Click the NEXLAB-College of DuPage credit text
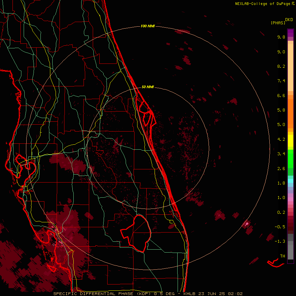The height and width of the screenshot is (296, 296). (x=262, y=4)
